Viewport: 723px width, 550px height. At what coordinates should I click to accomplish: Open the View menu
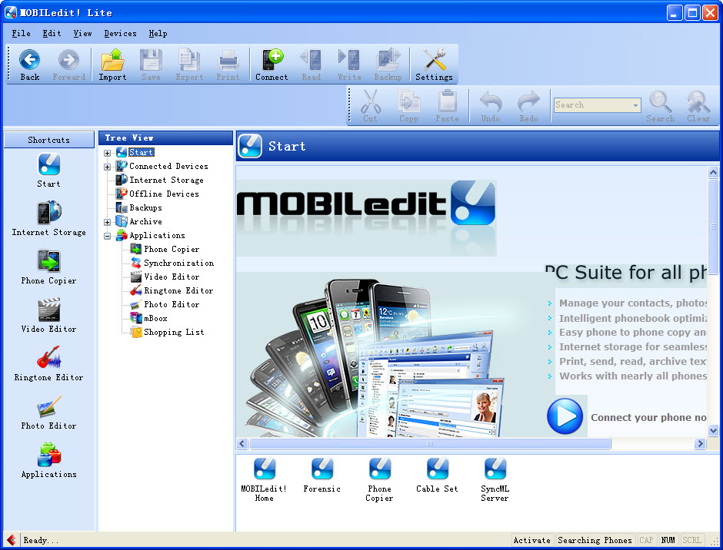82,33
